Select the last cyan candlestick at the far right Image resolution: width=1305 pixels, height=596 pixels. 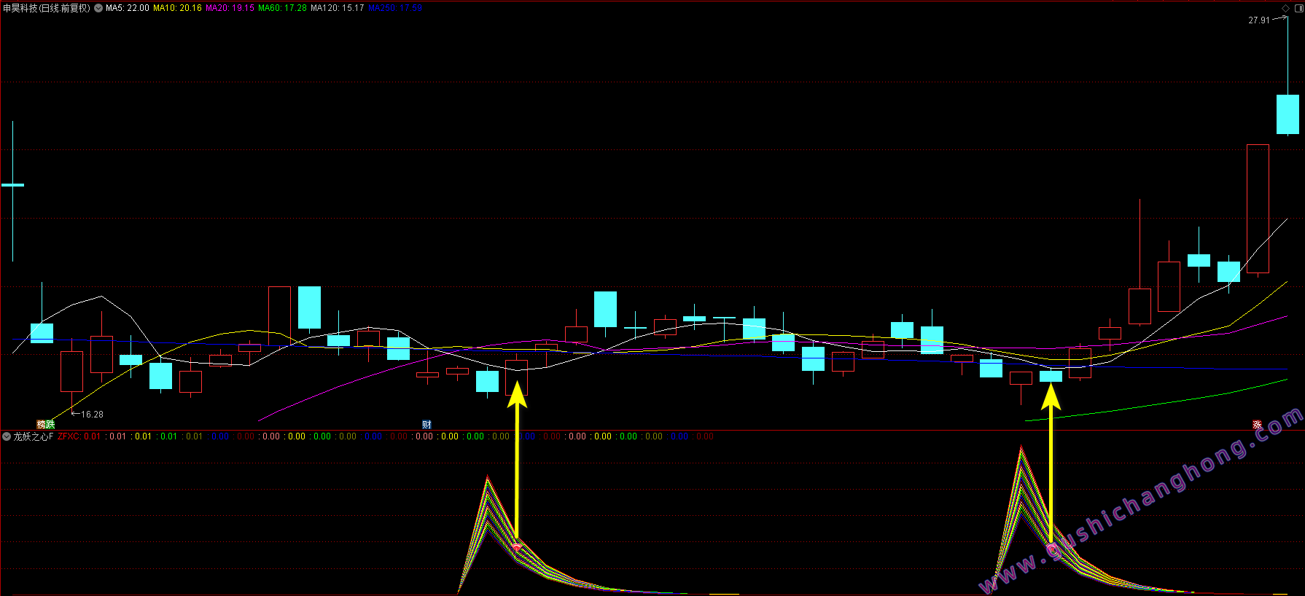click(1288, 114)
